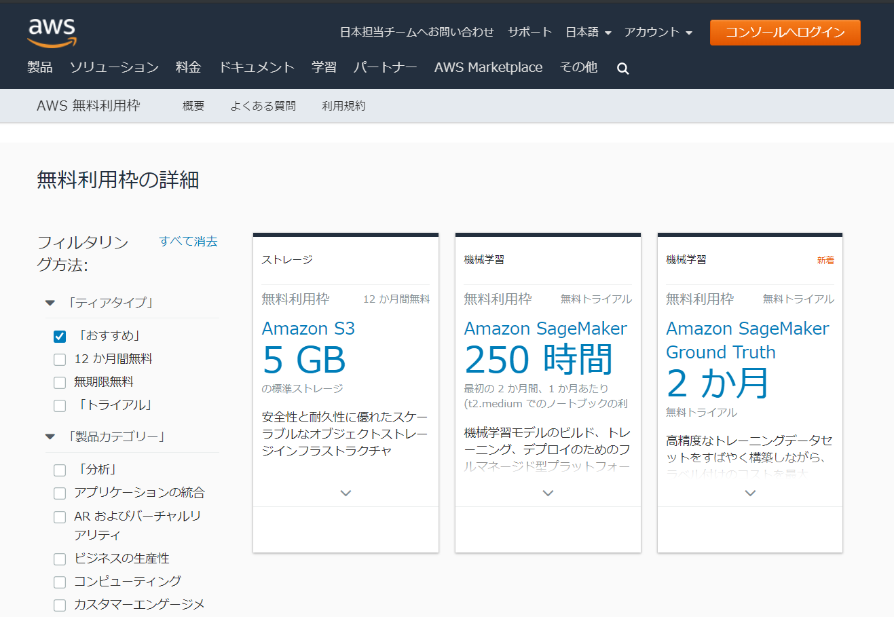Open the サポート link

[529, 32]
